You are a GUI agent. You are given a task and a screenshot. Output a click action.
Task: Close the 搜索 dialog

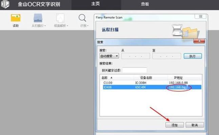point(199,41)
